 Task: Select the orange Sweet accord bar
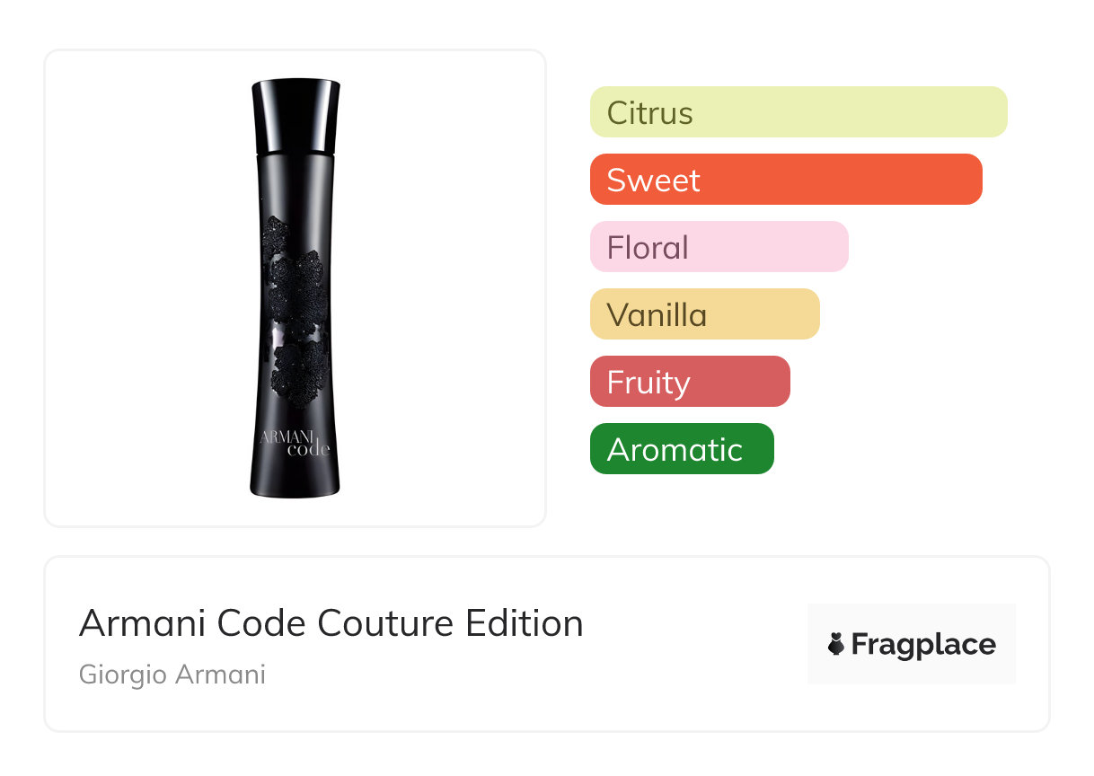(x=785, y=180)
